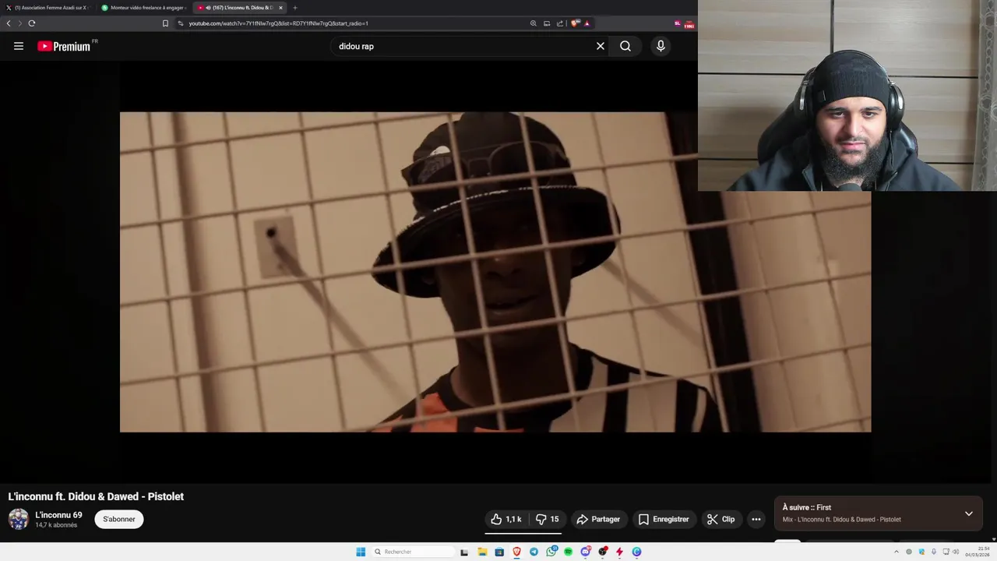Click the Pistolet video player
The image size is (997, 561).
click(495, 272)
